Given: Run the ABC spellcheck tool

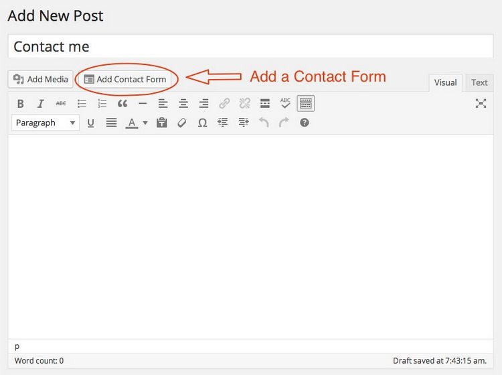Looking at the screenshot, I should coord(285,103).
